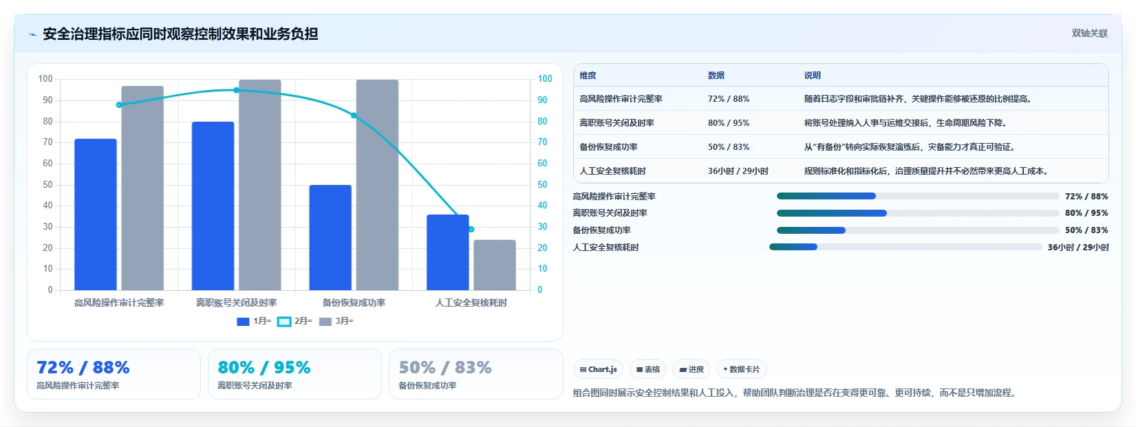Click the 维度 column header
The image size is (1136, 427).
click(588, 76)
